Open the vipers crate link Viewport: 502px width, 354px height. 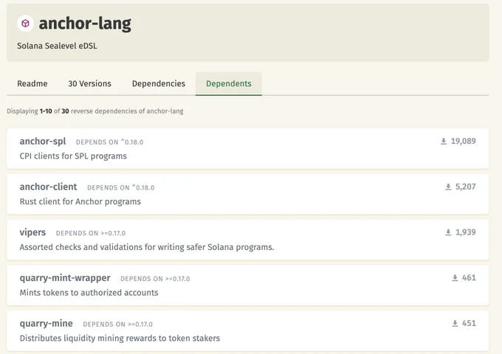click(x=32, y=232)
